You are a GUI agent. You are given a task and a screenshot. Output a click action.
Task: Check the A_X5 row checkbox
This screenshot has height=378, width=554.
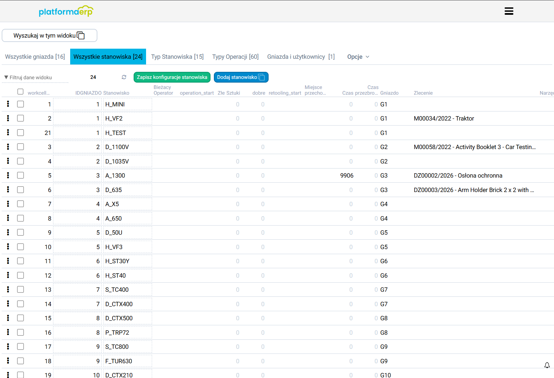pyautogui.click(x=20, y=204)
